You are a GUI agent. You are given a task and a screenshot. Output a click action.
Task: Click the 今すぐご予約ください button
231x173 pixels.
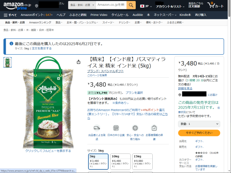click(199, 133)
